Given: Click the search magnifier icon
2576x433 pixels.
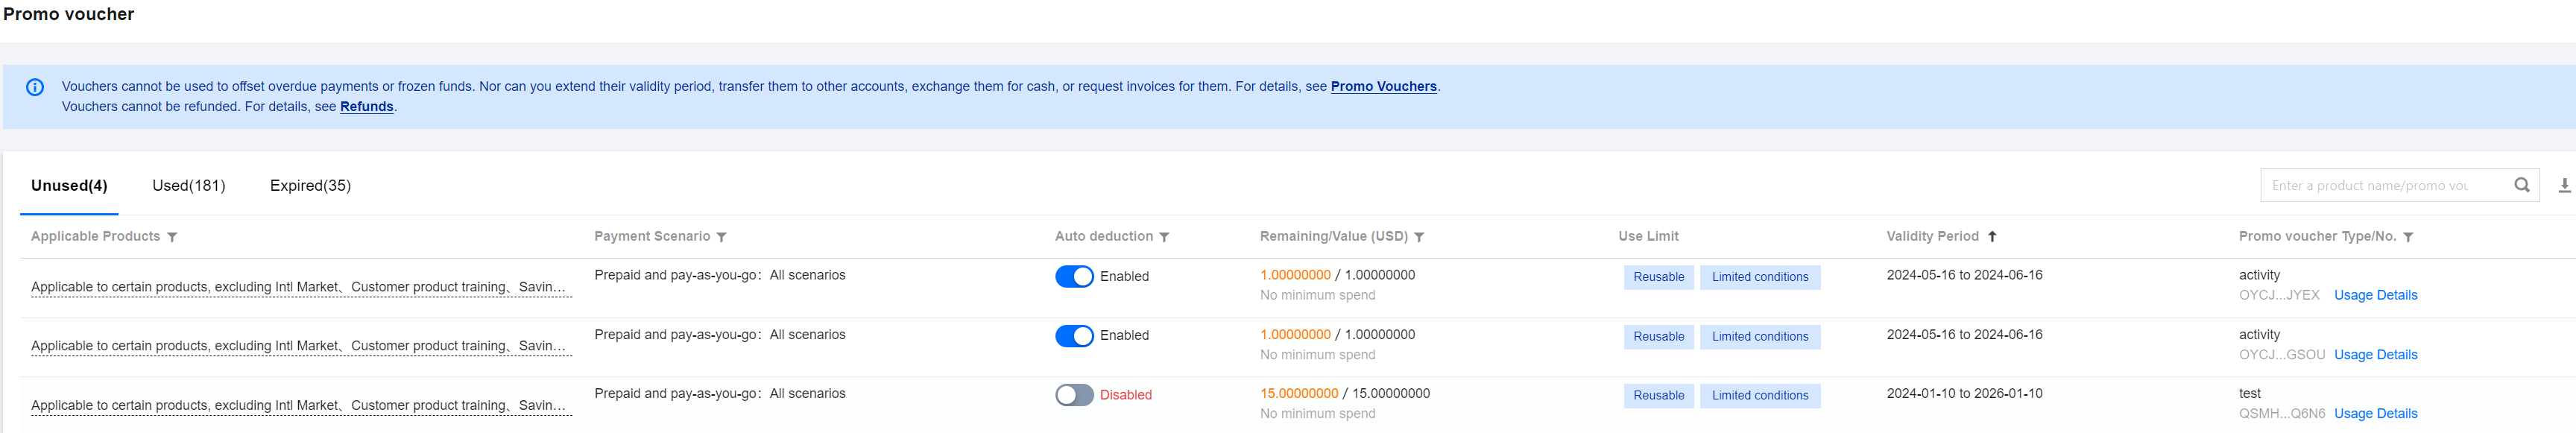Looking at the screenshot, I should [2521, 185].
